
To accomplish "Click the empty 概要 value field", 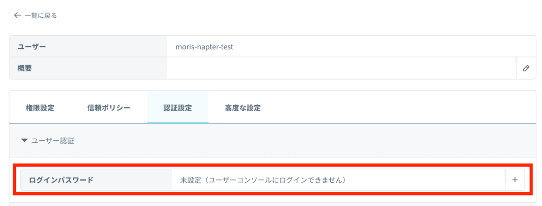I will pos(339,68).
